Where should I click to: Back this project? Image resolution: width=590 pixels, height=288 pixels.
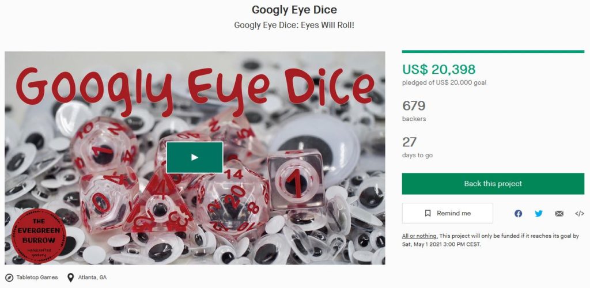click(493, 184)
